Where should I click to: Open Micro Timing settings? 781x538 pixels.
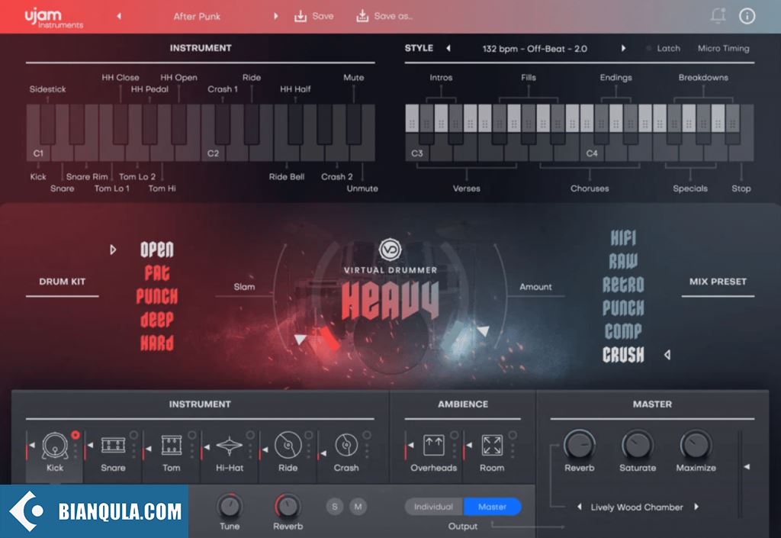(723, 48)
